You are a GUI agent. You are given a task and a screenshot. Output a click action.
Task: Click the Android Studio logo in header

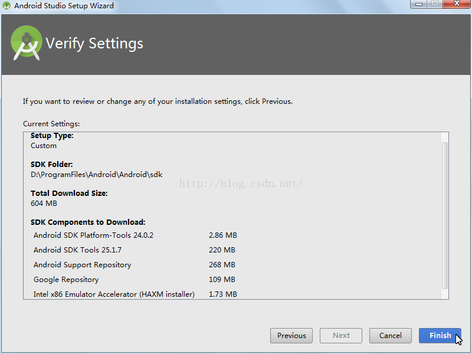(27, 43)
